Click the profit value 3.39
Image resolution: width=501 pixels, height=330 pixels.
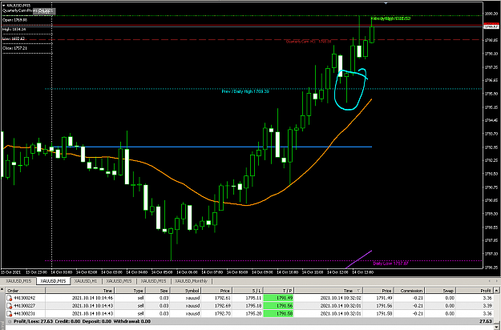pos(487,306)
